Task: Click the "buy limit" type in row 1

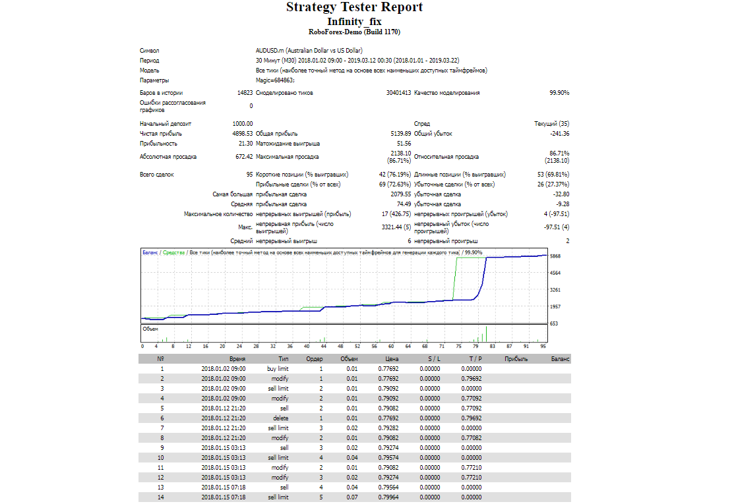Action: [278, 368]
